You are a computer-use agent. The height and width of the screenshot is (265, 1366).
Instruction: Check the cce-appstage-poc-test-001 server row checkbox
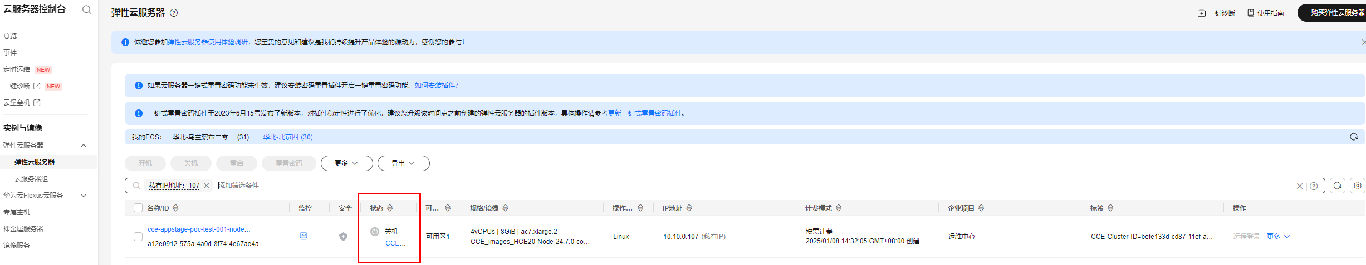[x=138, y=237]
